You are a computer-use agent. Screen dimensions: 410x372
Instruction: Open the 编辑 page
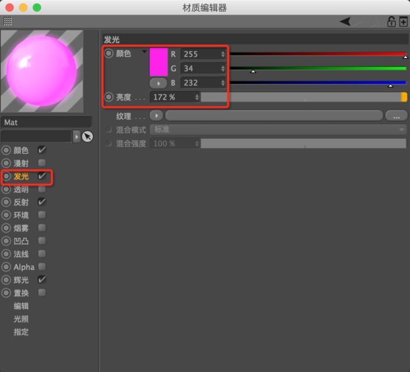tap(21, 306)
